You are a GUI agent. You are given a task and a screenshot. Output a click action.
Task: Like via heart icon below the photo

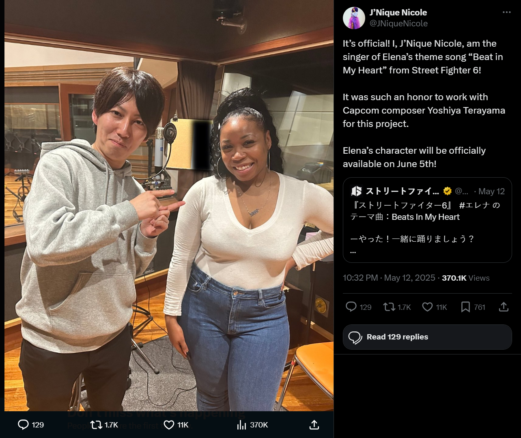click(169, 425)
